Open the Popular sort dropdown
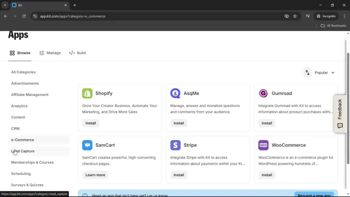The width and height of the screenshot is (350, 197). tap(325, 73)
